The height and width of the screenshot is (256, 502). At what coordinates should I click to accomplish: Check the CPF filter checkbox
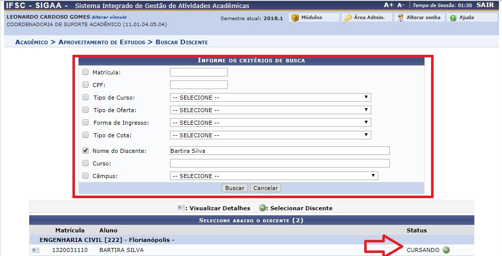tap(86, 85)
